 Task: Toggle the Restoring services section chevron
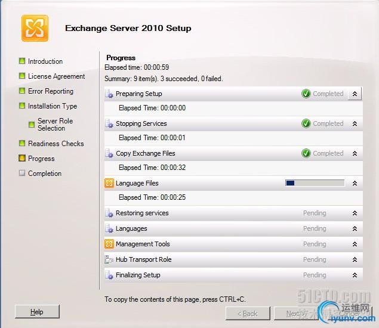pyautogui.click(x=355, y=213)
